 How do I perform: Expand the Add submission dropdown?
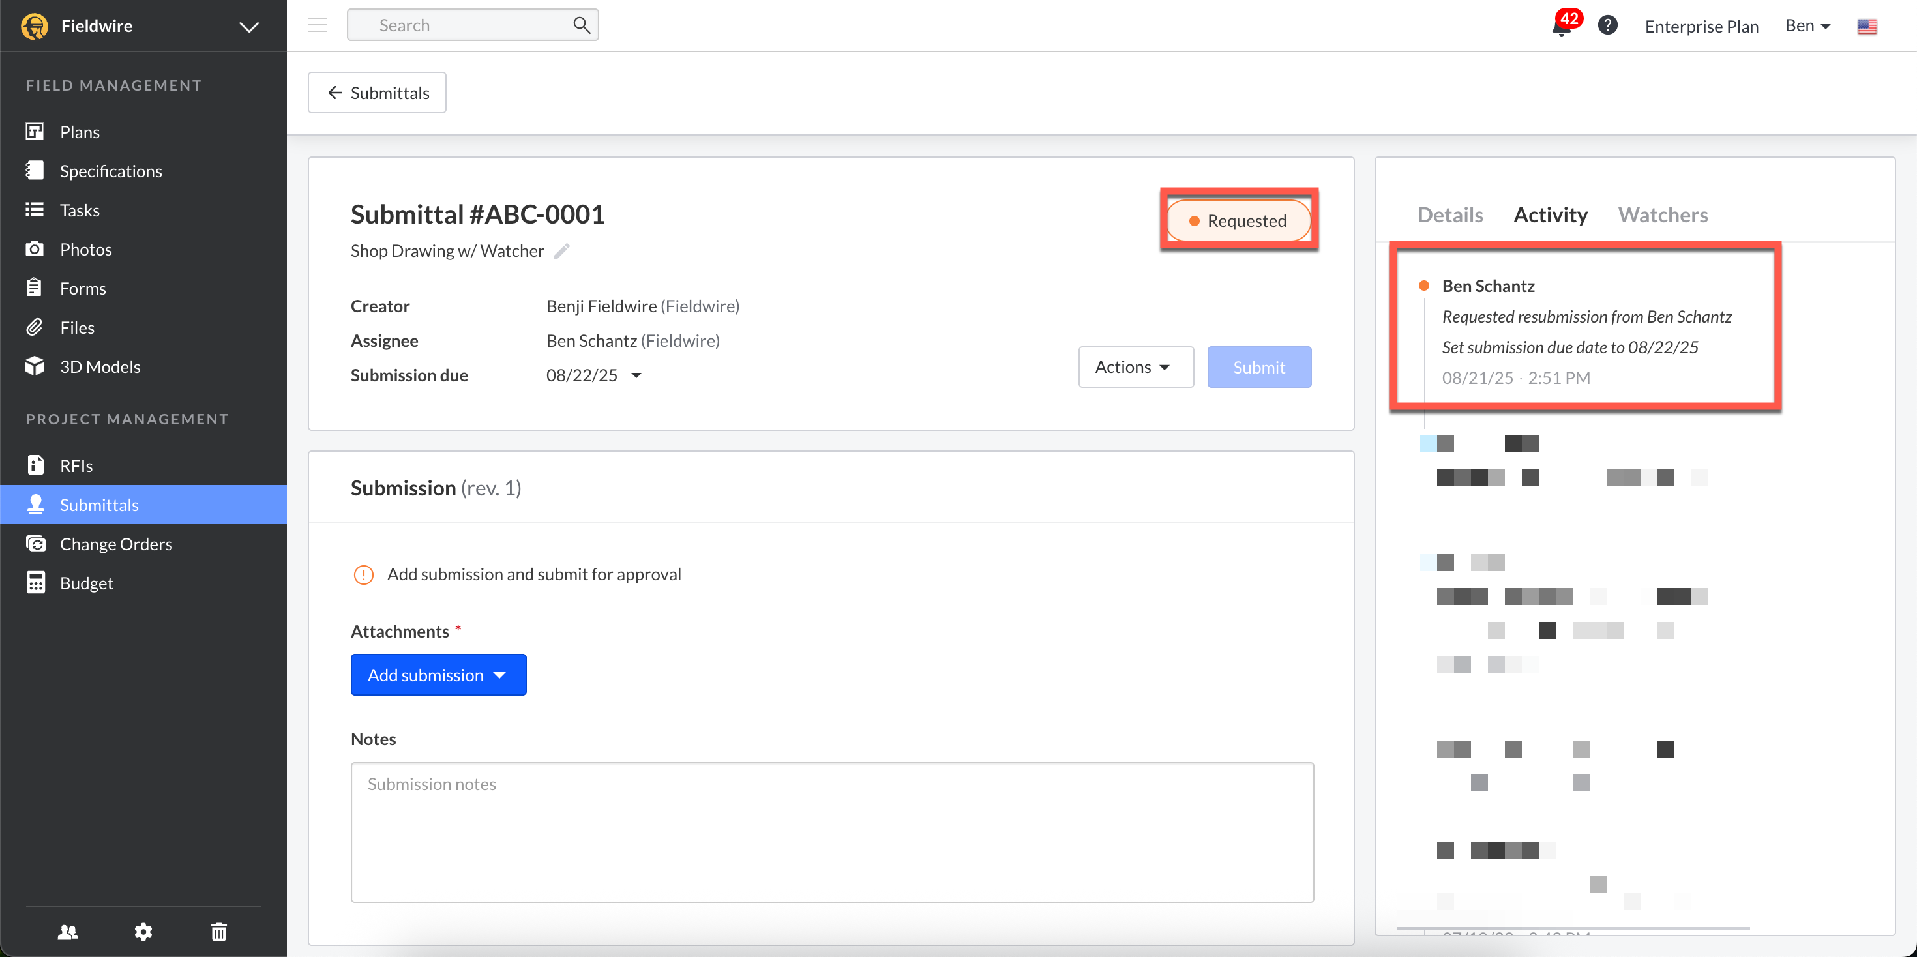438,675
